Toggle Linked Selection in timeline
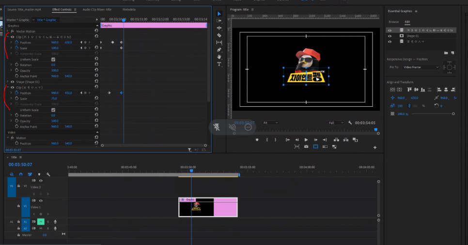 [x=30, y=174]
